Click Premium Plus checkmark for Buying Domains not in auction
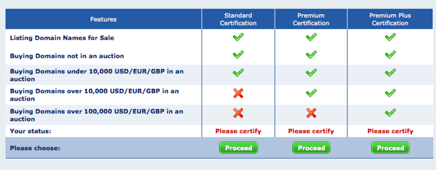 pos(390,55)
